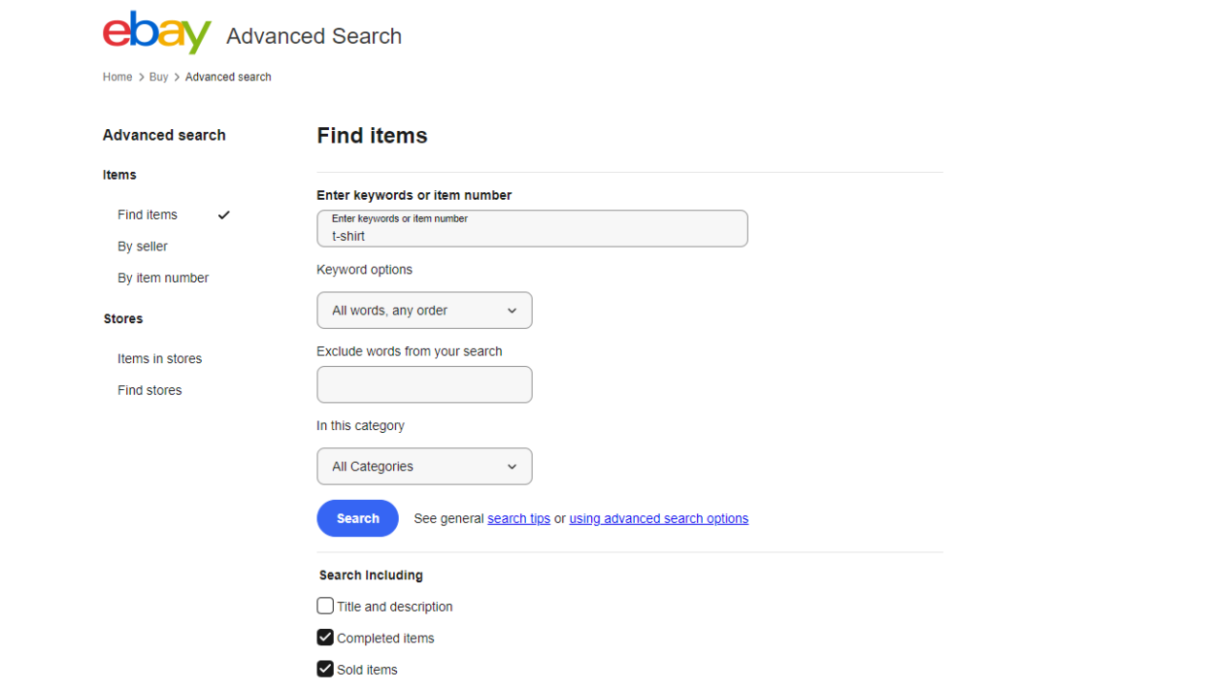
Task: Click the checkmark beside Find items
Action: click(223, 214)
